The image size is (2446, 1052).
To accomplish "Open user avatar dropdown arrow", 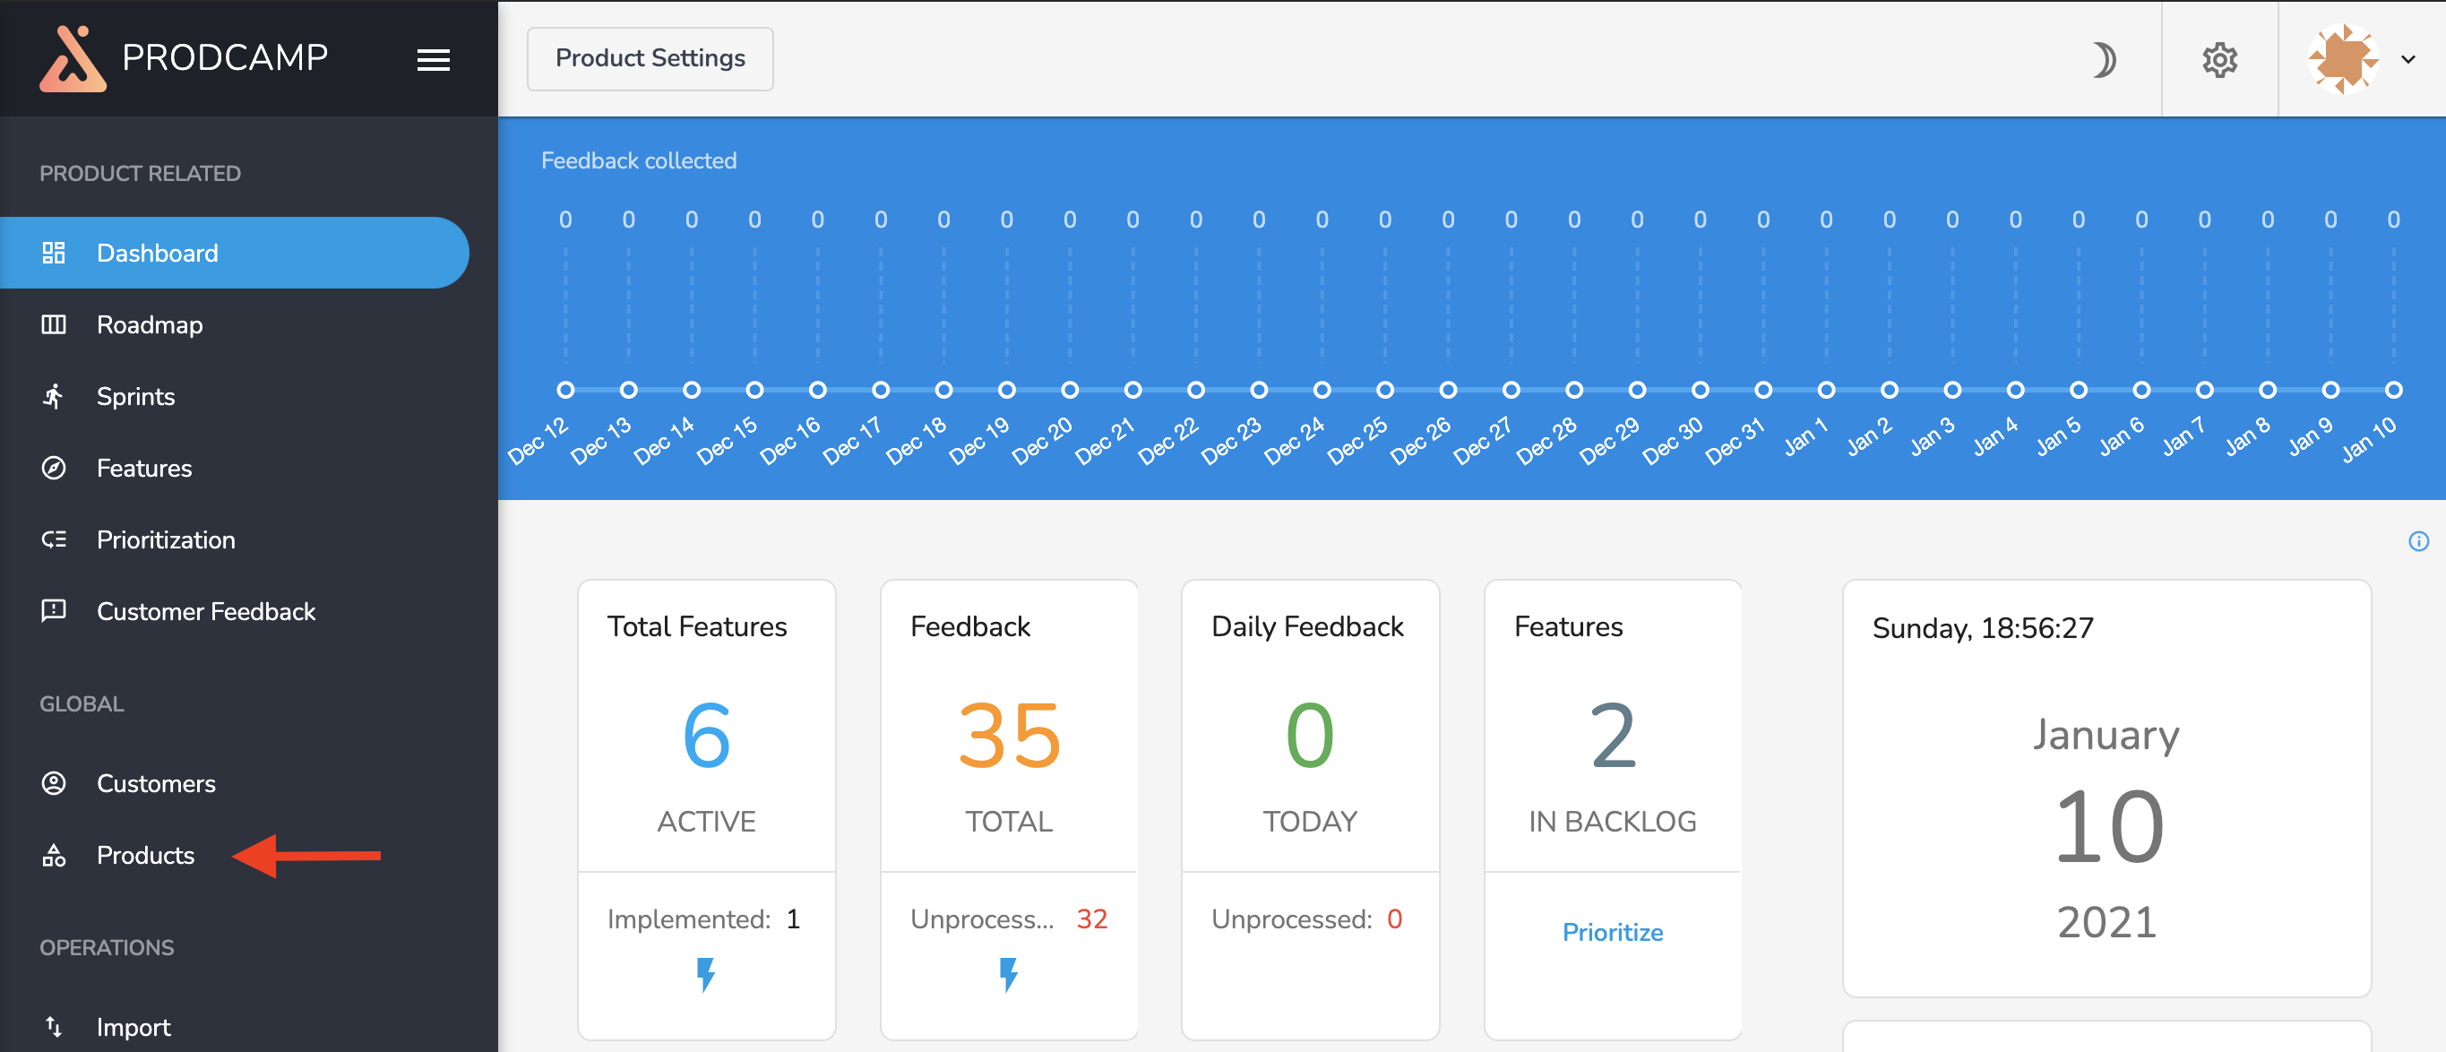I will point(2408,59).
